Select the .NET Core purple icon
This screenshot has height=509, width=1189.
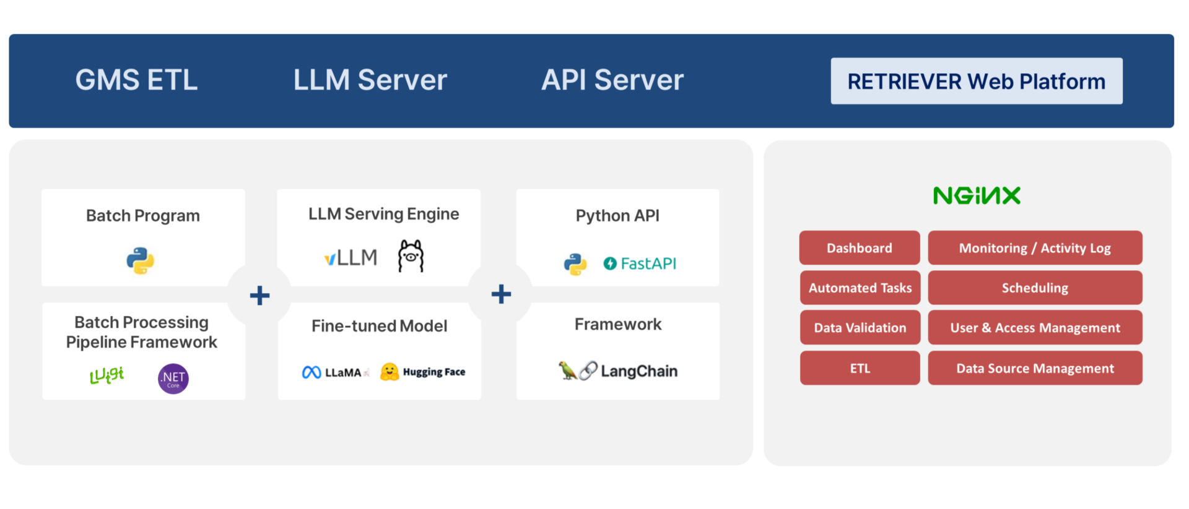coord(173,379)
